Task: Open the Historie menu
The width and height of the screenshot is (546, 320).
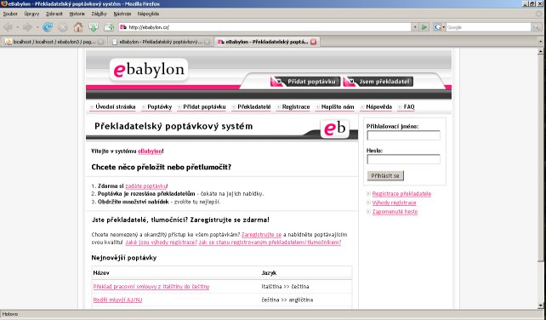Action: point(77,14)
